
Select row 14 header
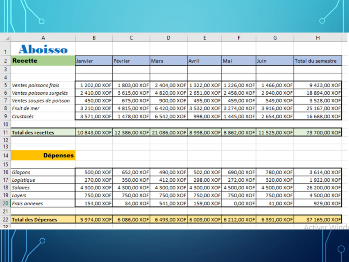point(5,155)
